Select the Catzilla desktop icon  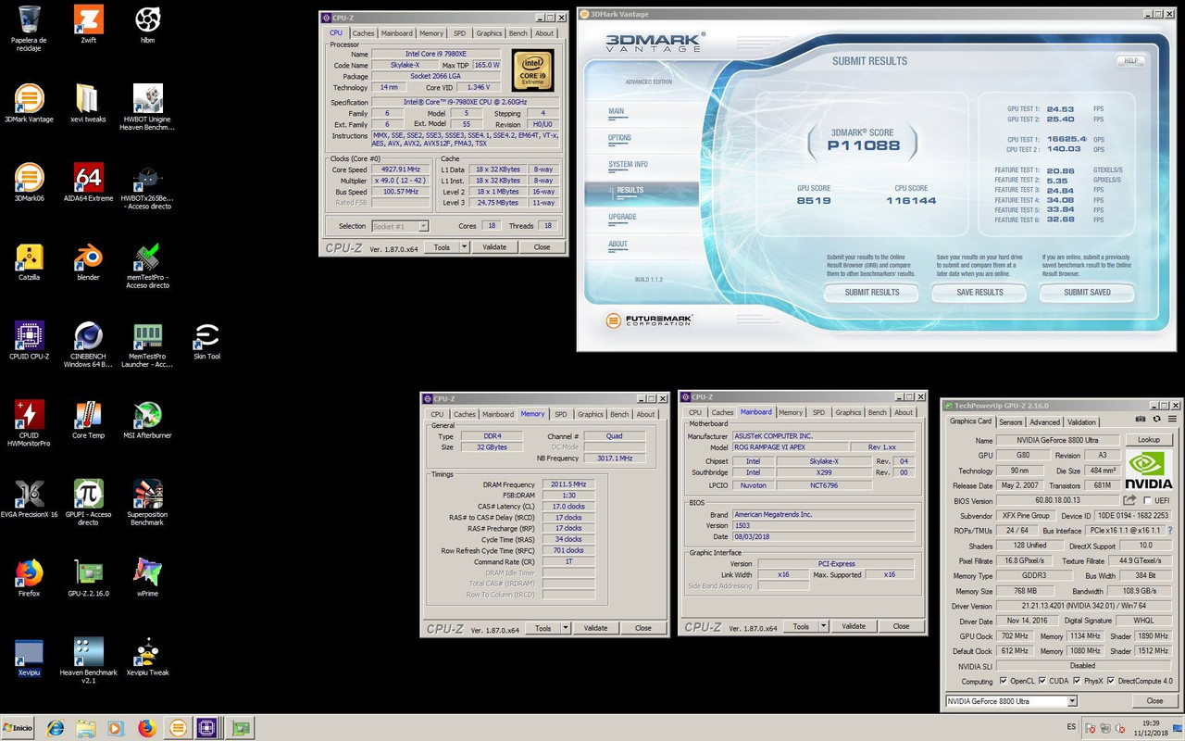click(x=29, y=257)
